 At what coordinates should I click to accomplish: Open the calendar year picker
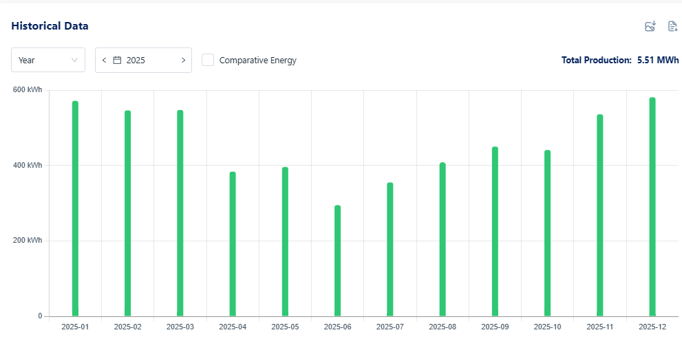[x=117, y=60]
